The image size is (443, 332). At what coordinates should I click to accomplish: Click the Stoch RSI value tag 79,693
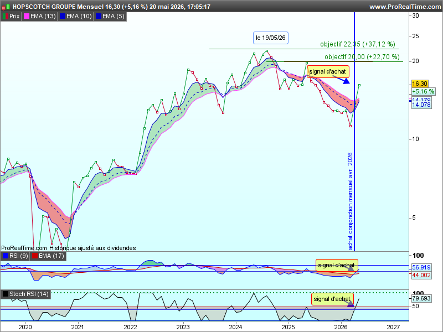point(421,298)
